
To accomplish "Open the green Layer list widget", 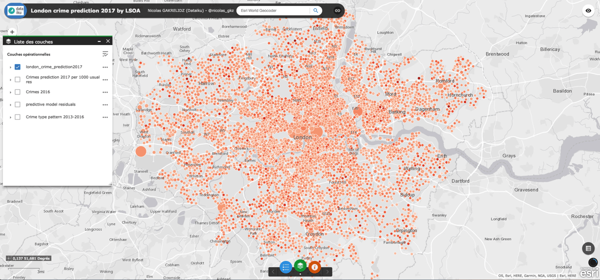I will [300, 265].
